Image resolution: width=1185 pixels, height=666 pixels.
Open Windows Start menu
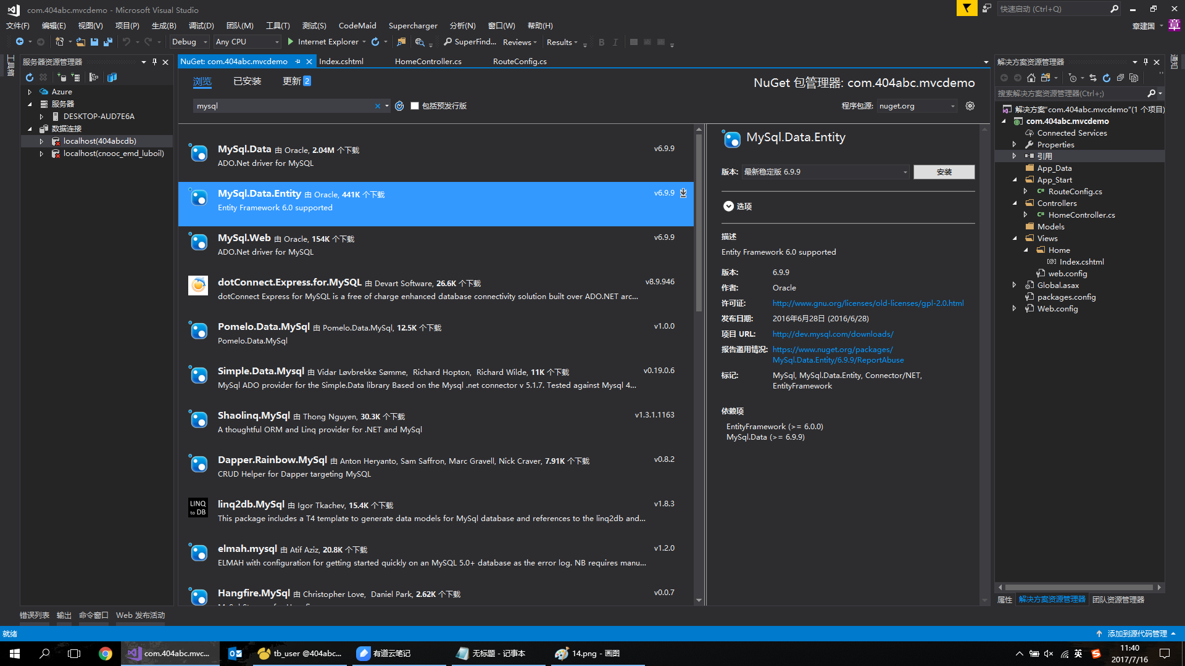click(15, 654)
